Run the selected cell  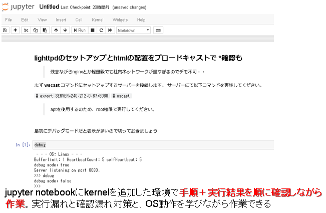[80, 31]
